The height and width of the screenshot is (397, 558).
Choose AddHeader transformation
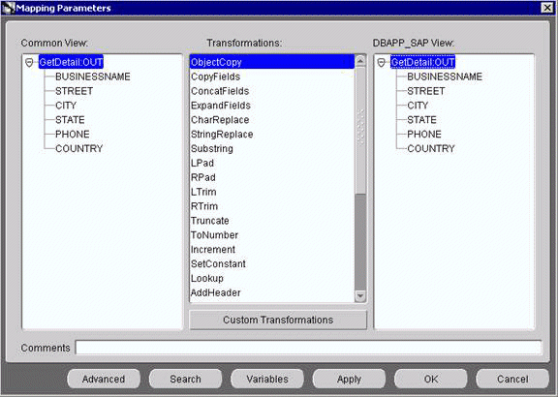(x=272, y=292)
